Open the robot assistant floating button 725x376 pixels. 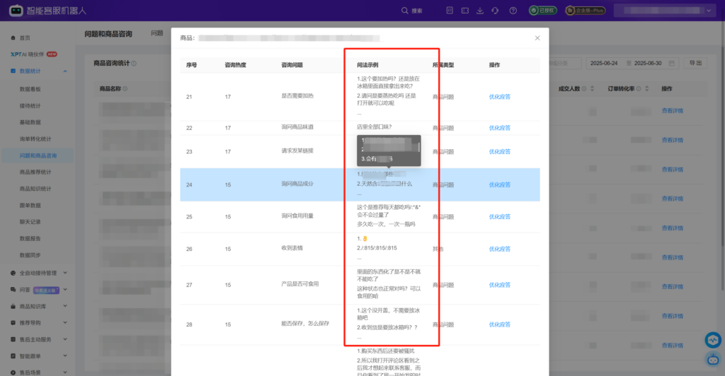point(713,359)
